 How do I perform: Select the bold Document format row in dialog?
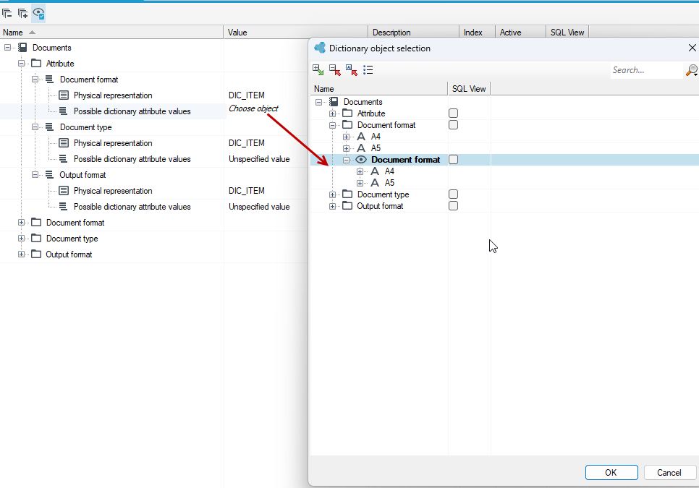click(504, 160)
